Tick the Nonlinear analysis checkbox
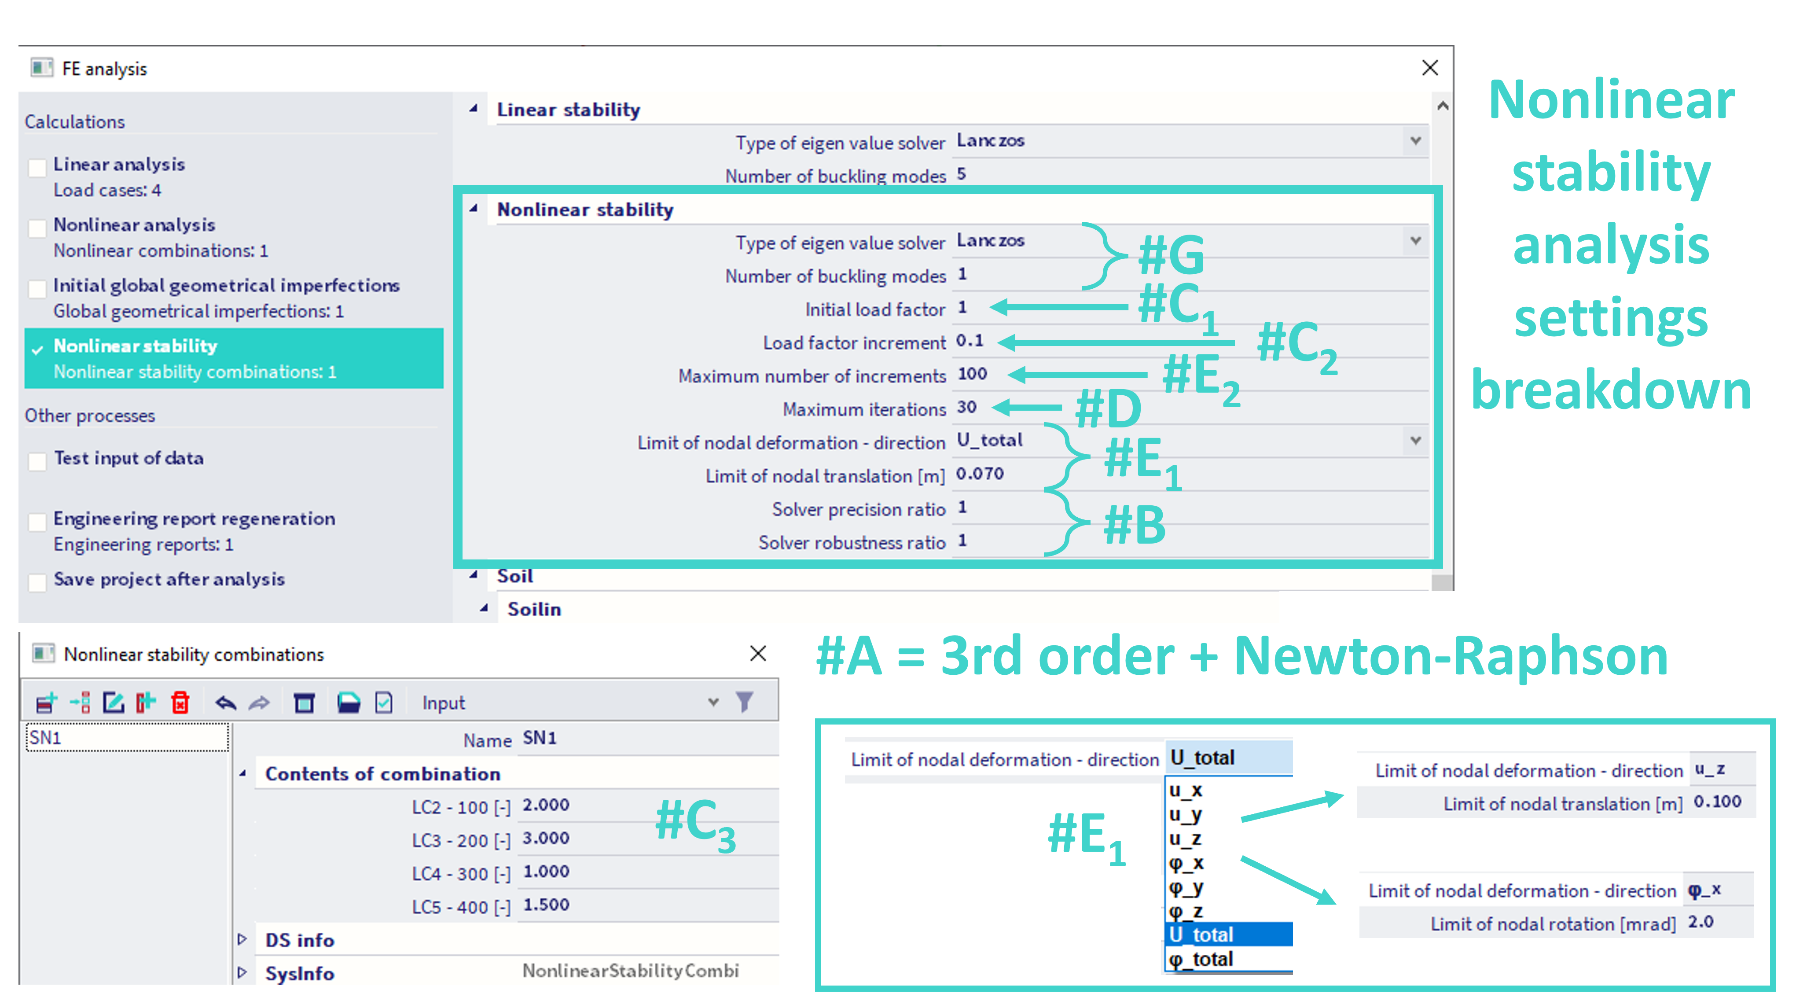 click(37, 228)
